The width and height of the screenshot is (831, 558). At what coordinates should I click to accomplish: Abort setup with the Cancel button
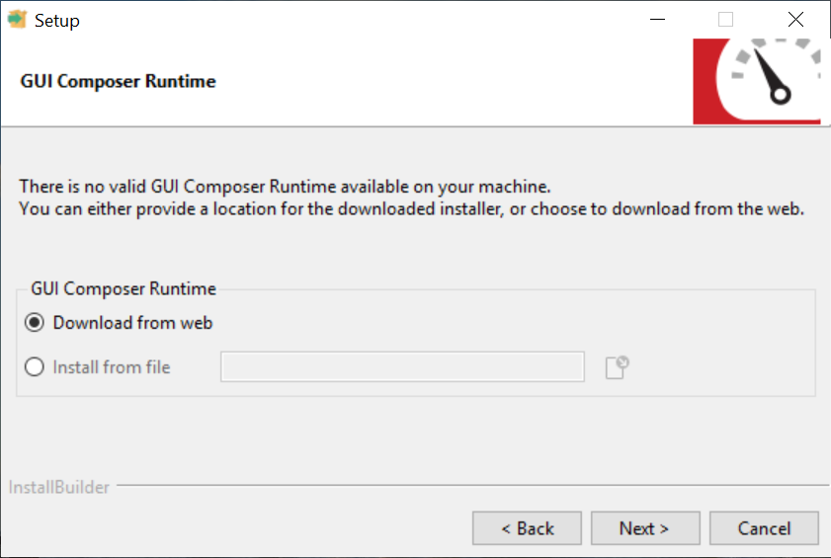(x=764, y=528)
